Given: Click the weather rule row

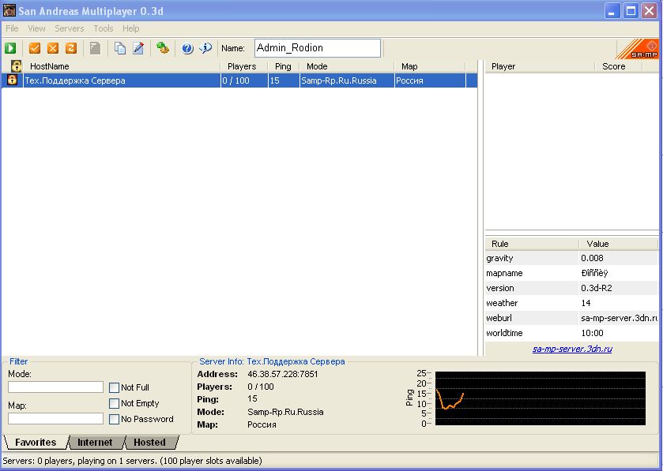Looking at the screenshot, I should click(572, 303).
